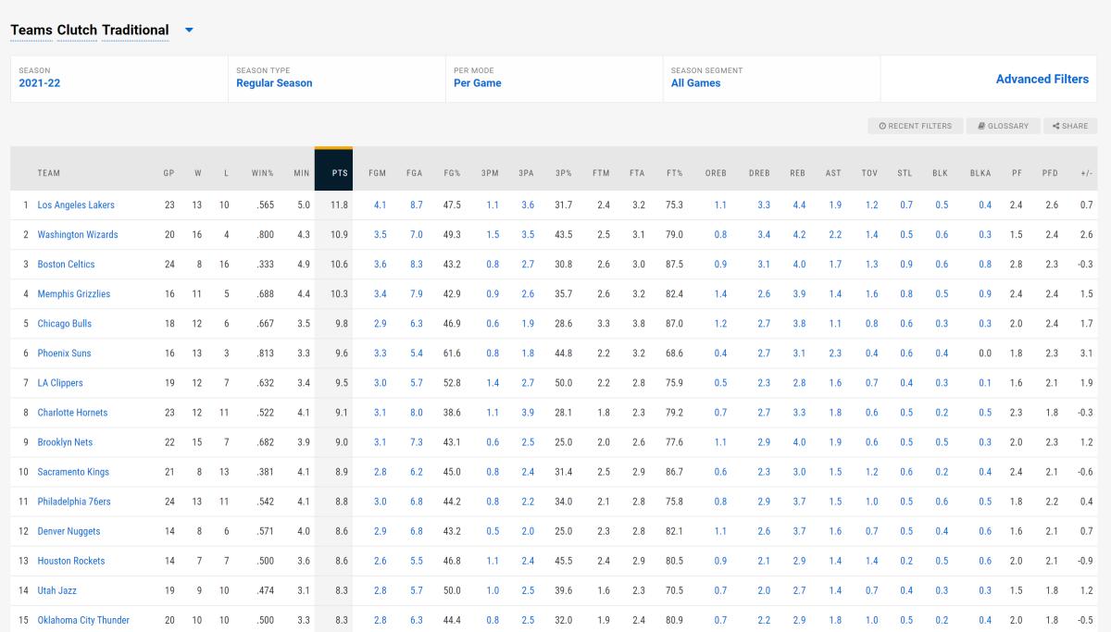
Task: Click Wizards 3PM value 1.5
Action: pyautogui.click(x=493, y=235)
